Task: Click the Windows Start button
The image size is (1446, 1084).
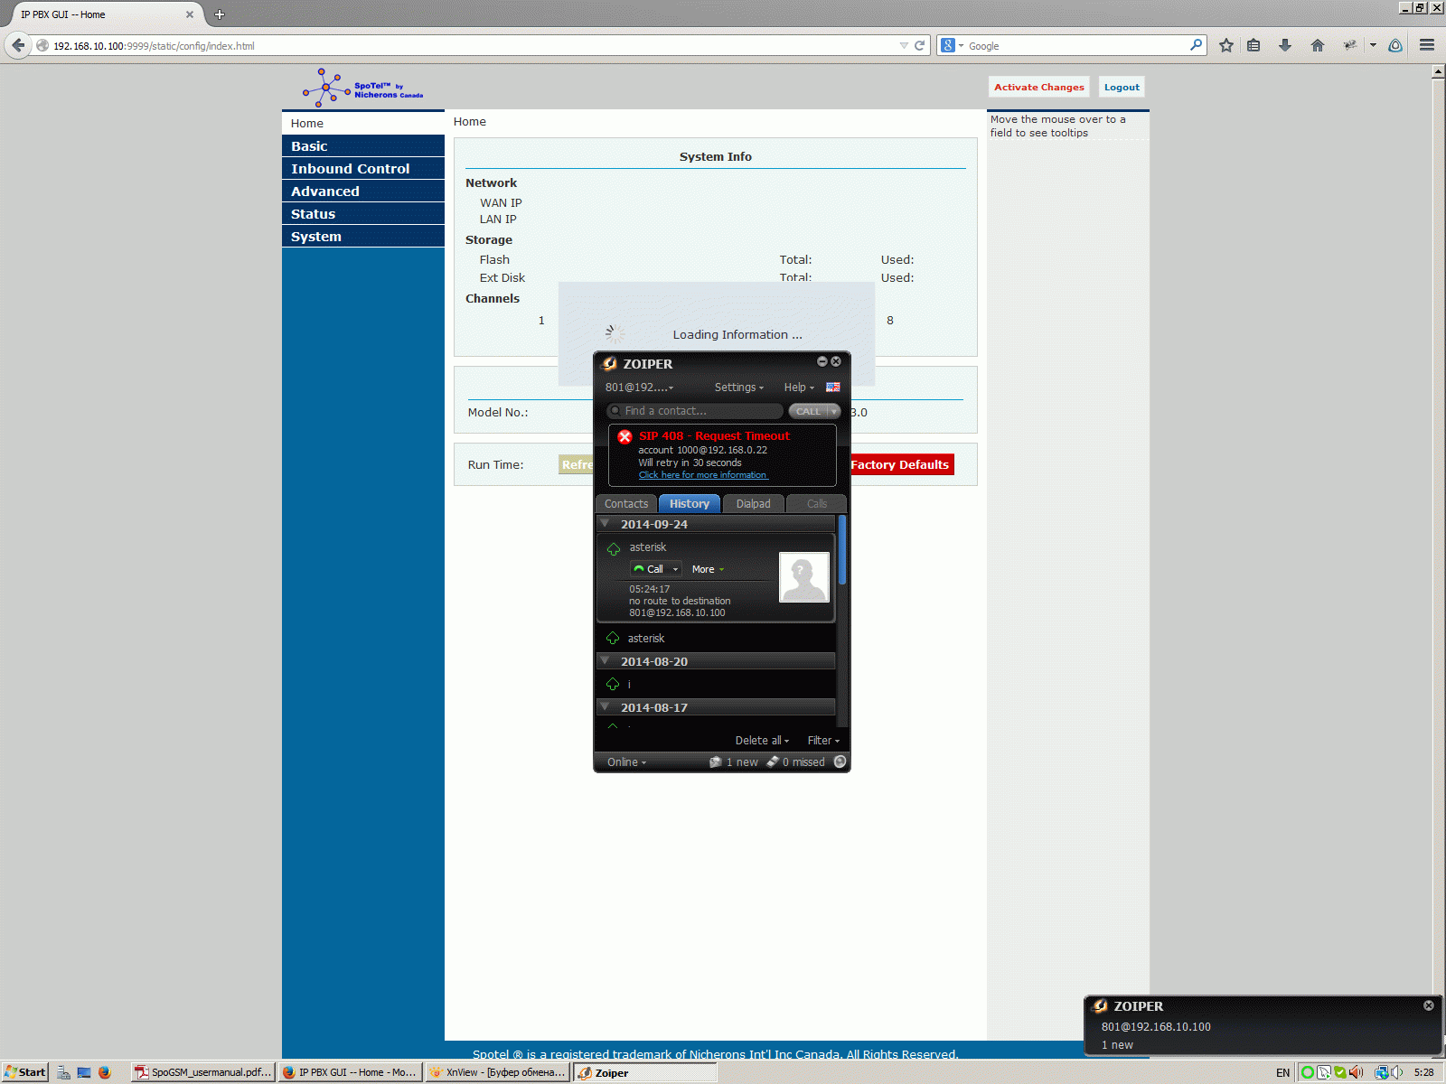Action: tap(25, 1072)
